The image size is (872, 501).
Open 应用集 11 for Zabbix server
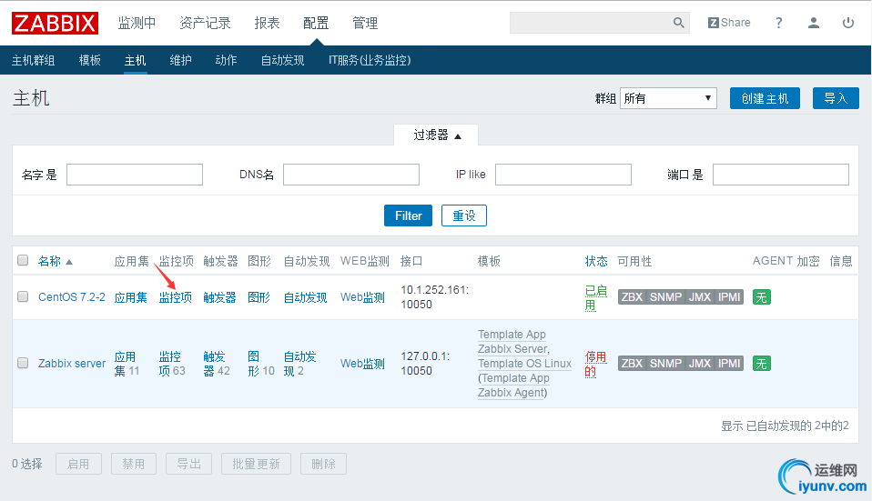pos(127,364)
